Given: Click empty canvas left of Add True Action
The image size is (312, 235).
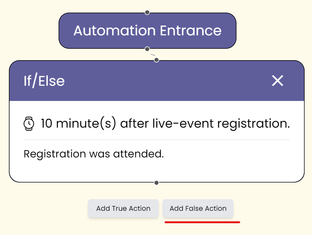Looking at the screenshot, I should [43, 208].
